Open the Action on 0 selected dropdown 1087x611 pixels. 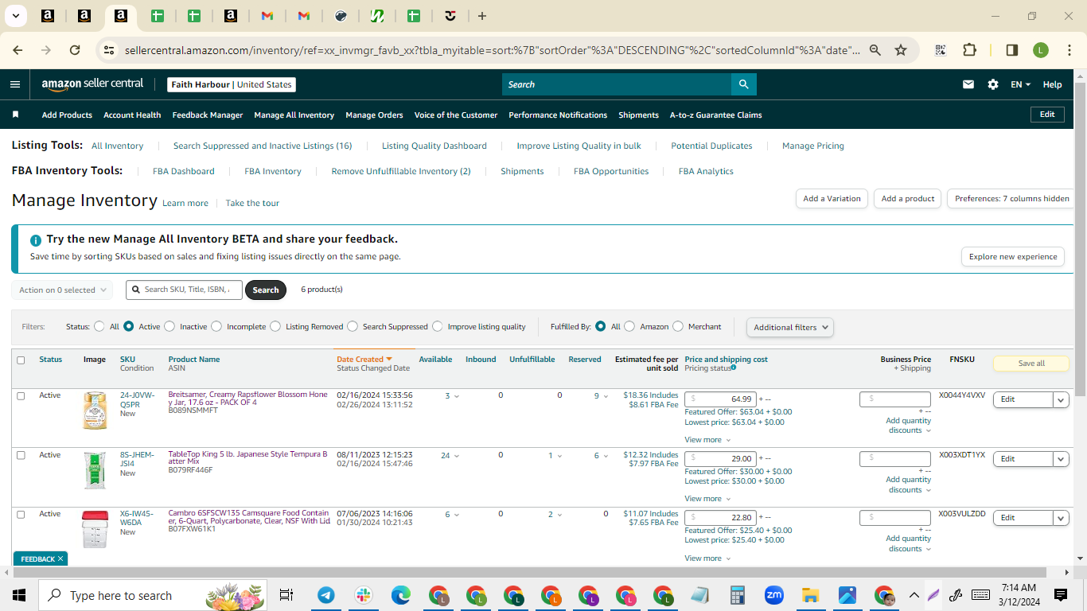(62, 290)
